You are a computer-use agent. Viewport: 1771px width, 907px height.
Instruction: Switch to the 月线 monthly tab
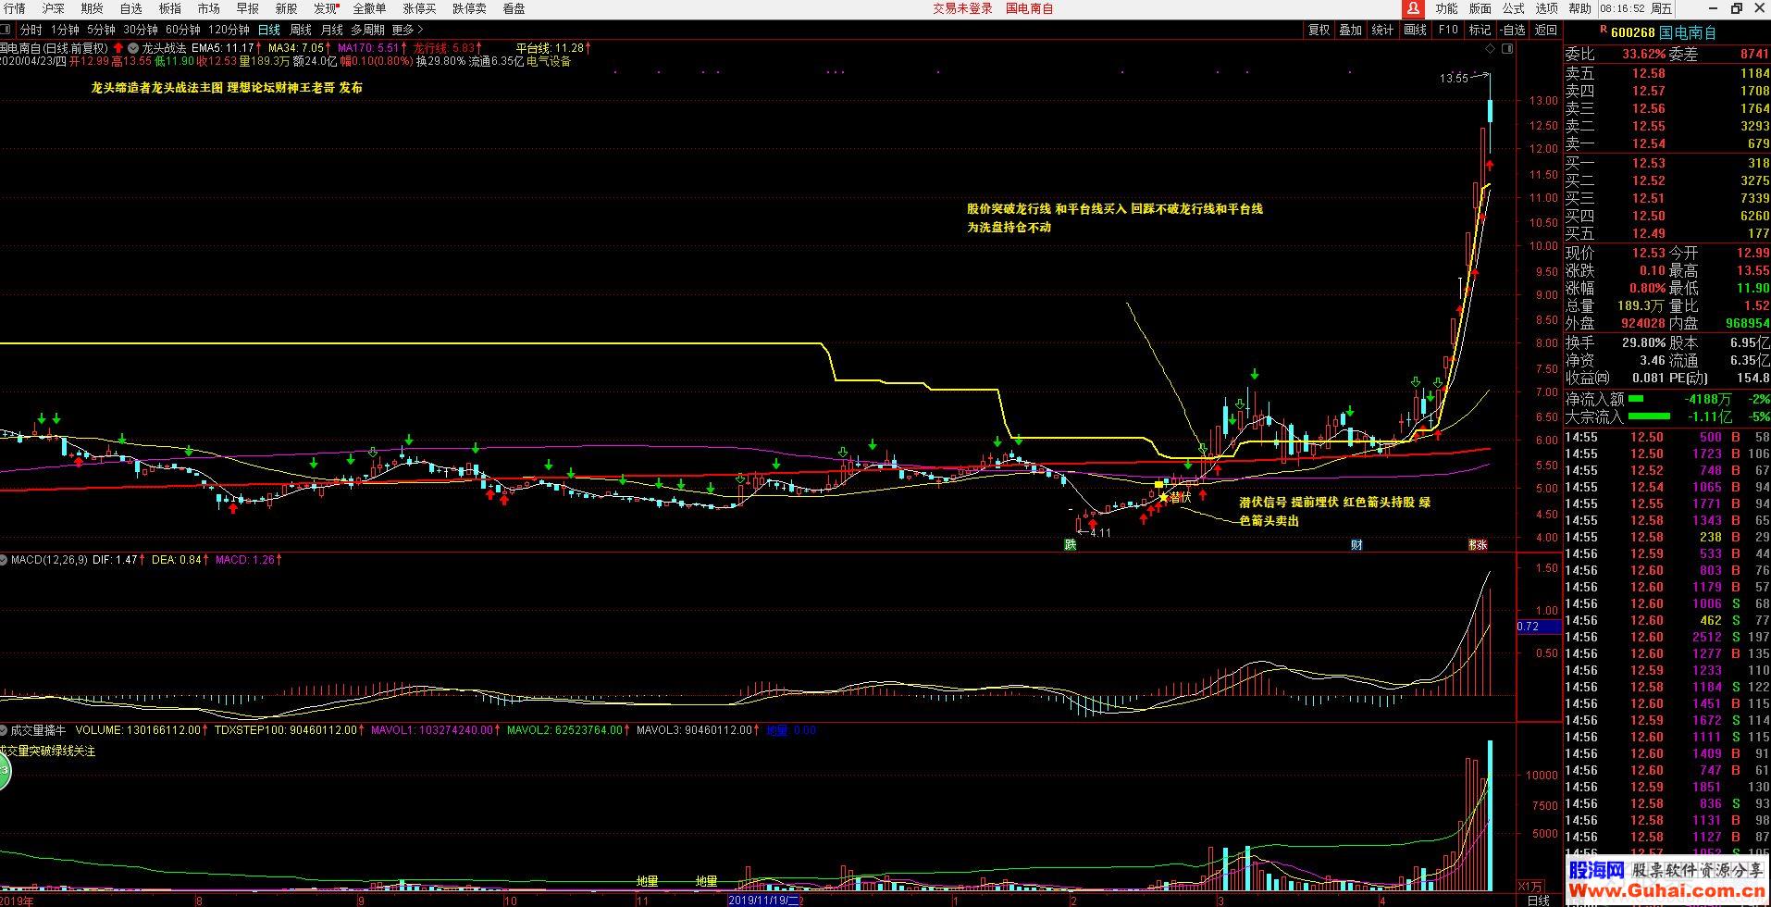coord(332,30)
